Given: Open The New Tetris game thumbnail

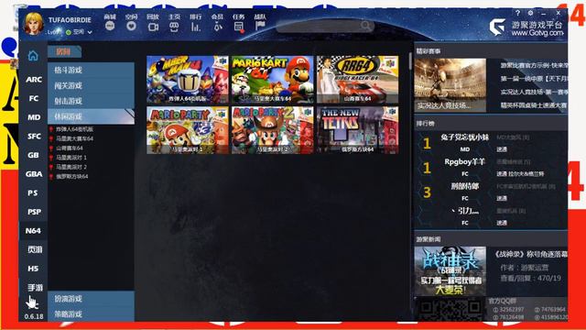Looking at the screenshot, I should 358,130.
